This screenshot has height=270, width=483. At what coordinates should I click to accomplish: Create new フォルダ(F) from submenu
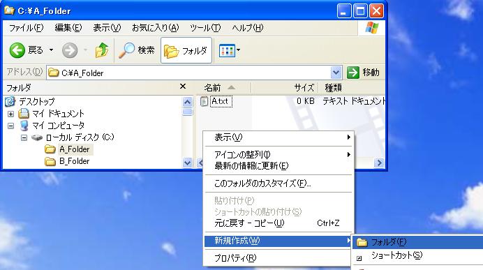[417, 242]
